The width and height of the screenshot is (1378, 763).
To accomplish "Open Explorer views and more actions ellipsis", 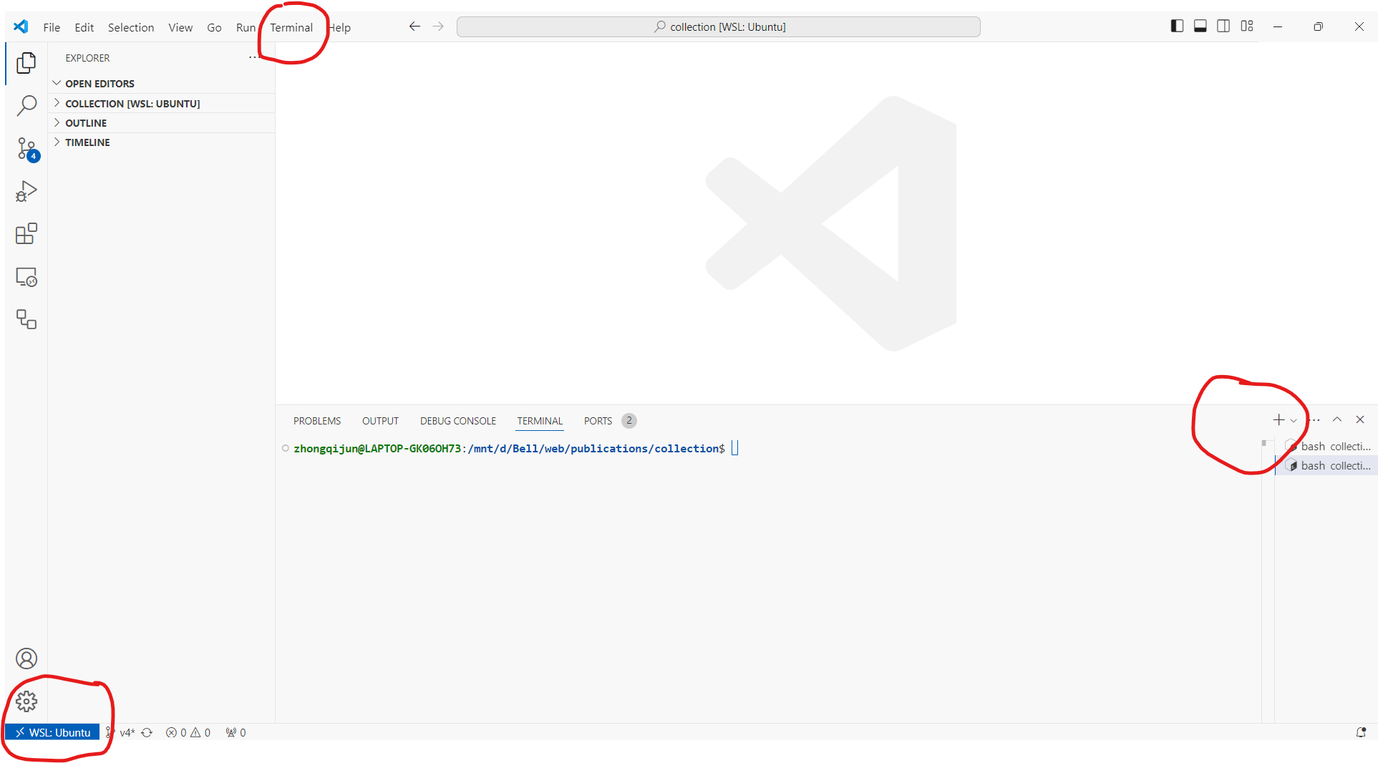I will [253, 58].
